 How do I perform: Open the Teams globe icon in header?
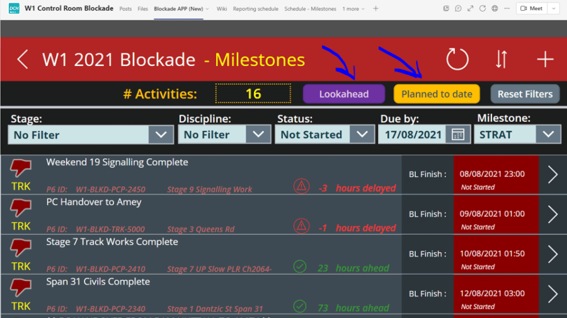495,8
